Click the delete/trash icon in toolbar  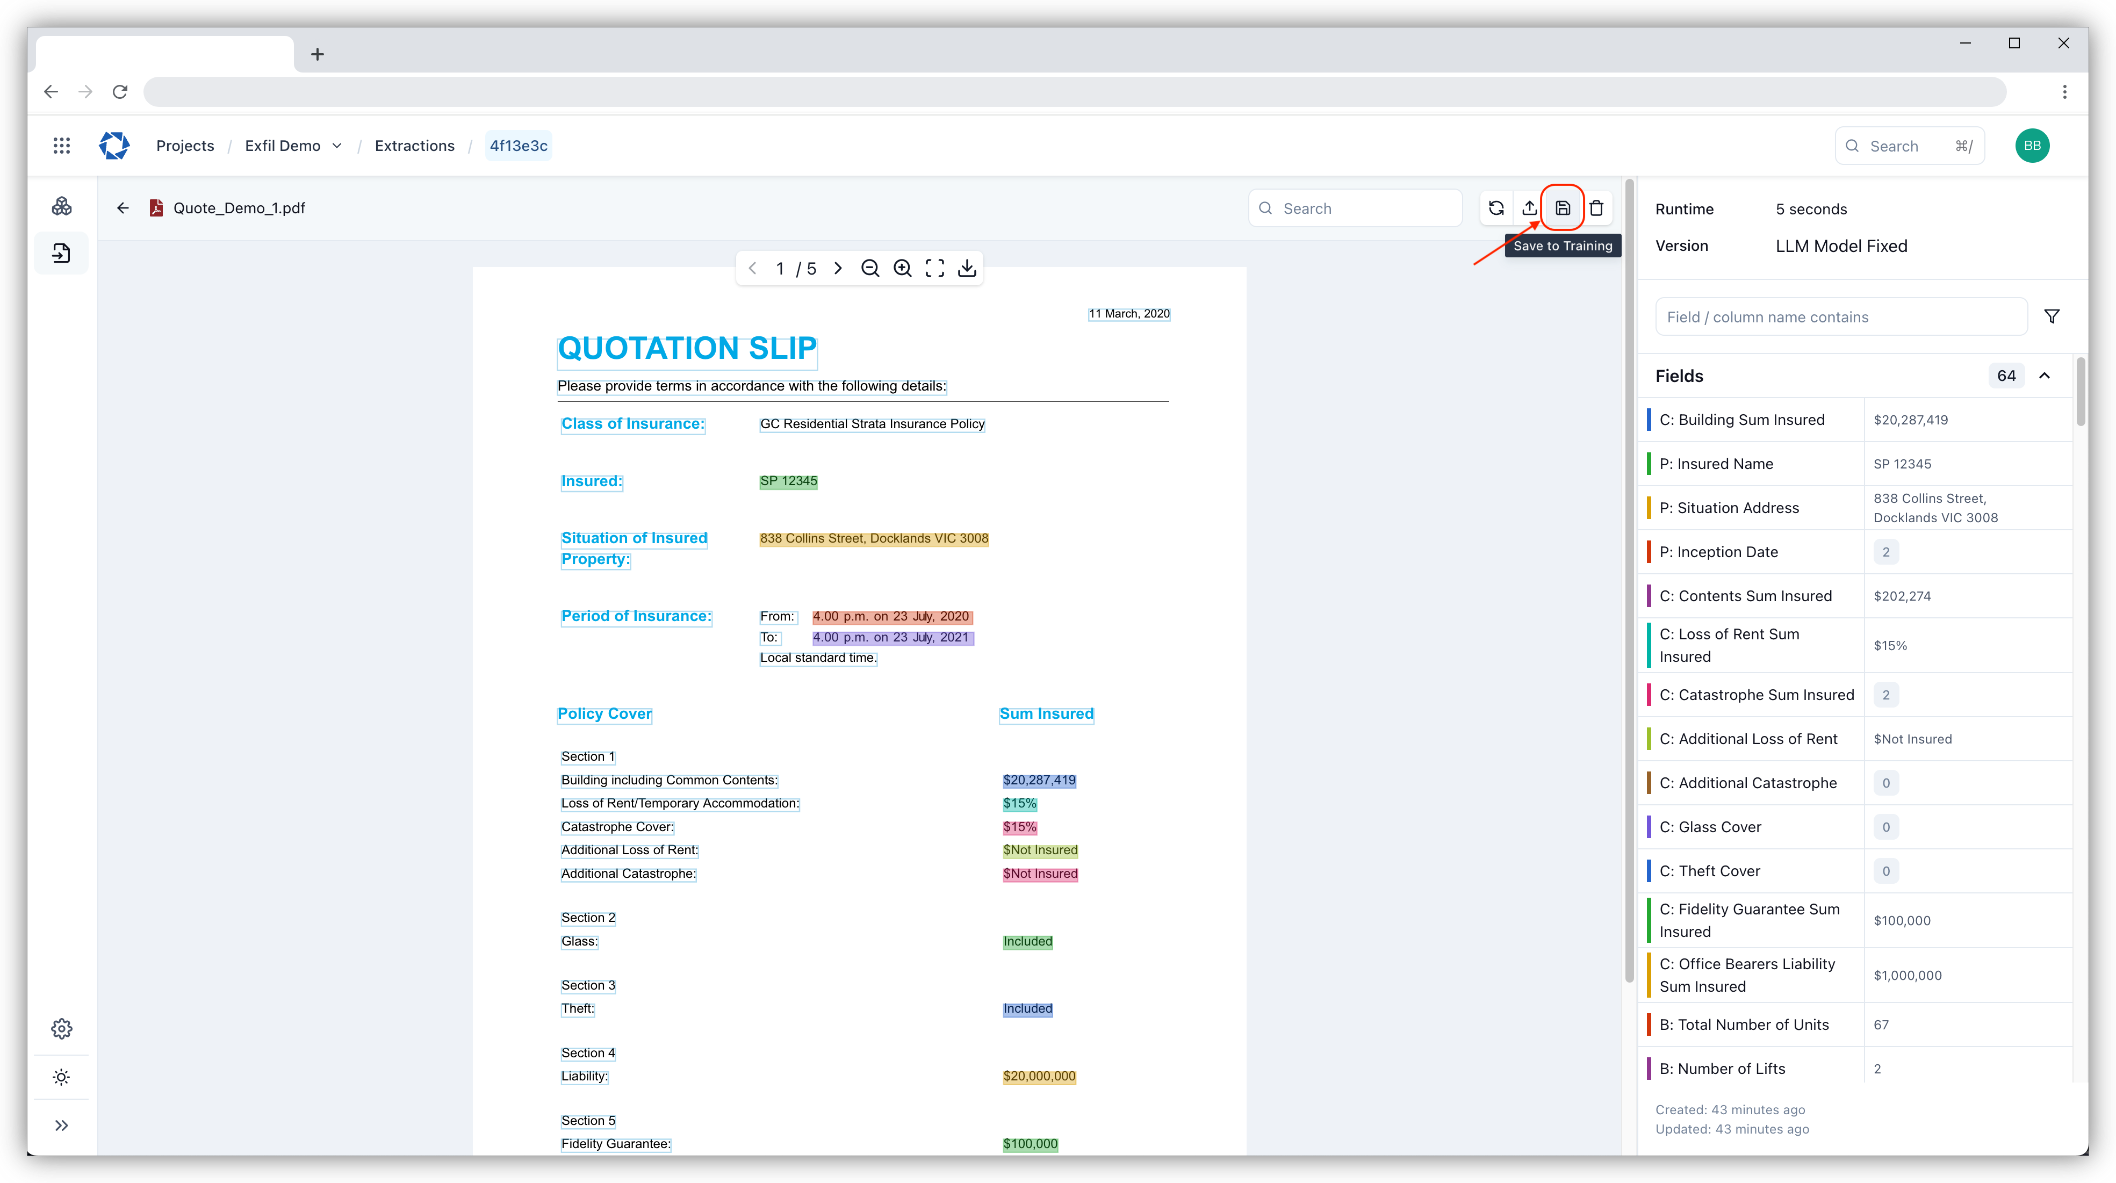click(1596, 208)
